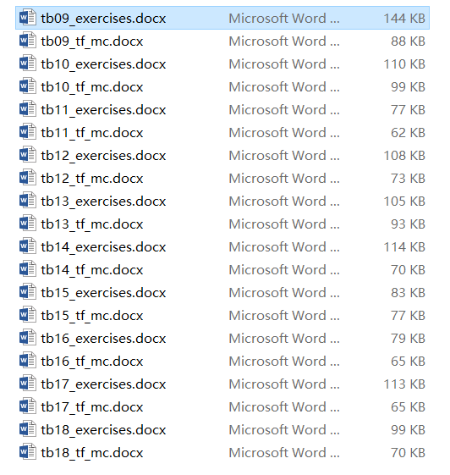Click the 65 KB size of tb17_tf_mc.docx
Image resolution: width=450 pixels, height=475 pixels.
pyautogui.click(x=408, y=406)
